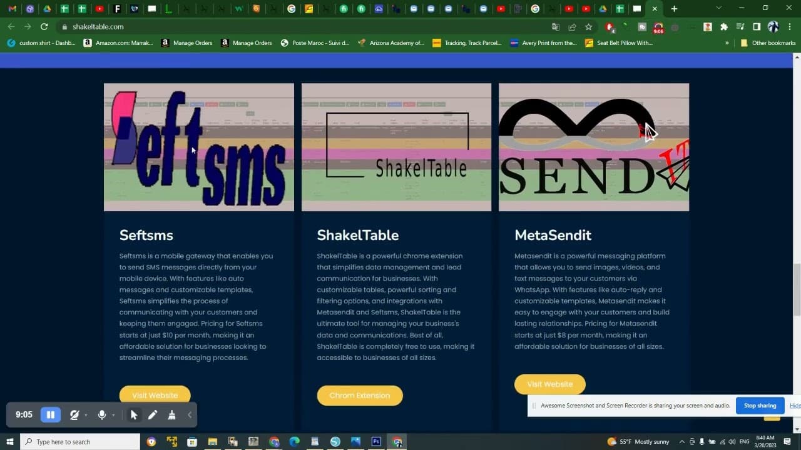Open File Explorer from the taskbar
801x450 pixels.
pos(212,442)
